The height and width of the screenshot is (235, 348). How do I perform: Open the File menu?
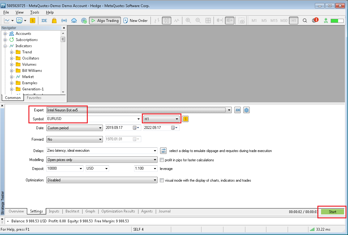point(6,12)
